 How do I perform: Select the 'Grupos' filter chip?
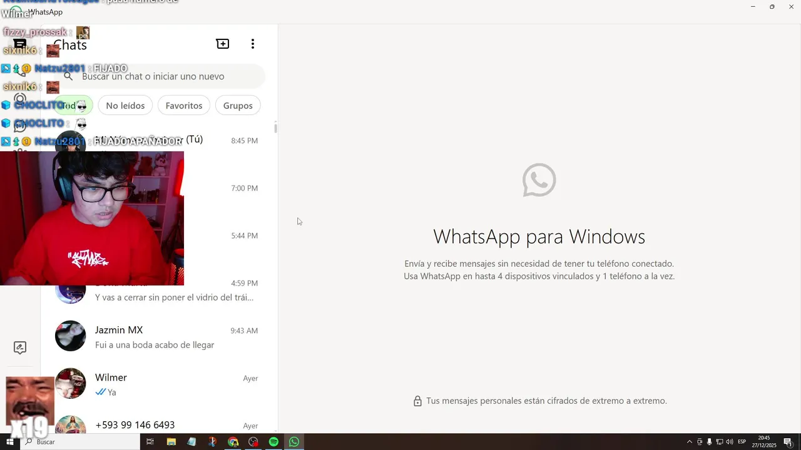tap(238, 106)
